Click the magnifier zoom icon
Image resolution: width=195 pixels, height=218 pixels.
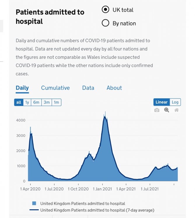(x=166, y=110)
